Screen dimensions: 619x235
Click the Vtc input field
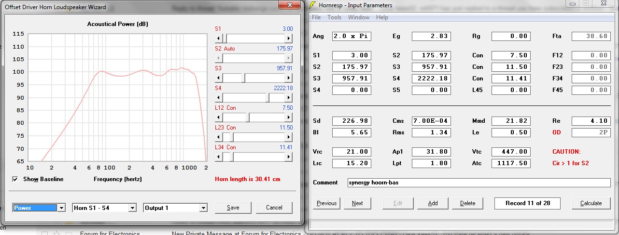click(x=511, y=152)
